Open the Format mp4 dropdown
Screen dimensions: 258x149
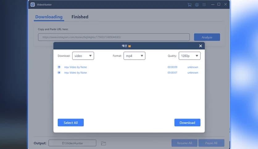tap(134, 56)
